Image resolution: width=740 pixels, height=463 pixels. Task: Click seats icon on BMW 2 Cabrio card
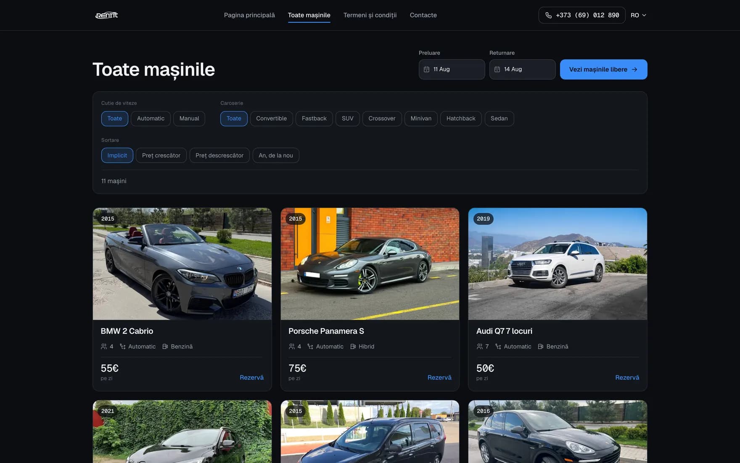pyautogui.click(x=104, y=346)
